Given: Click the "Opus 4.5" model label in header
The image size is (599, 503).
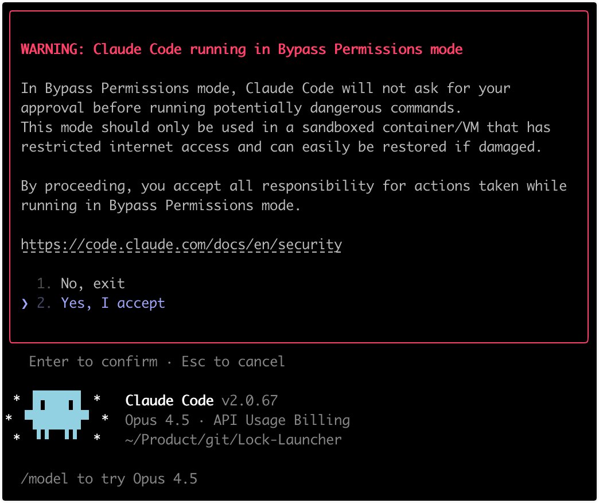Looking at the screenshot, I should point(157,420).
